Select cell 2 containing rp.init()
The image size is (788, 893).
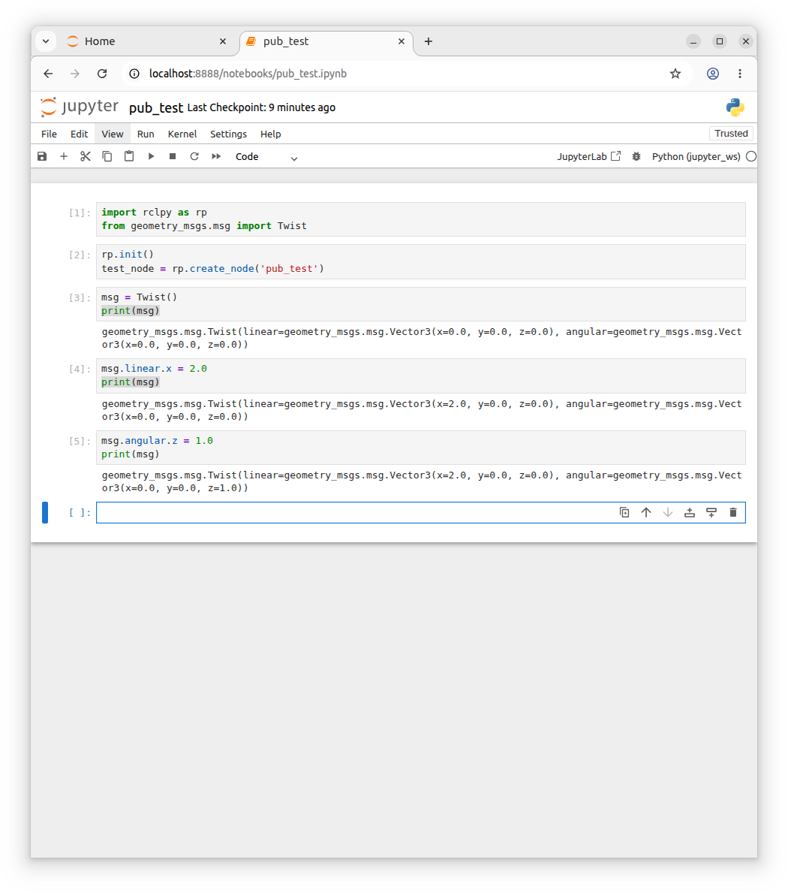(420, 261)
